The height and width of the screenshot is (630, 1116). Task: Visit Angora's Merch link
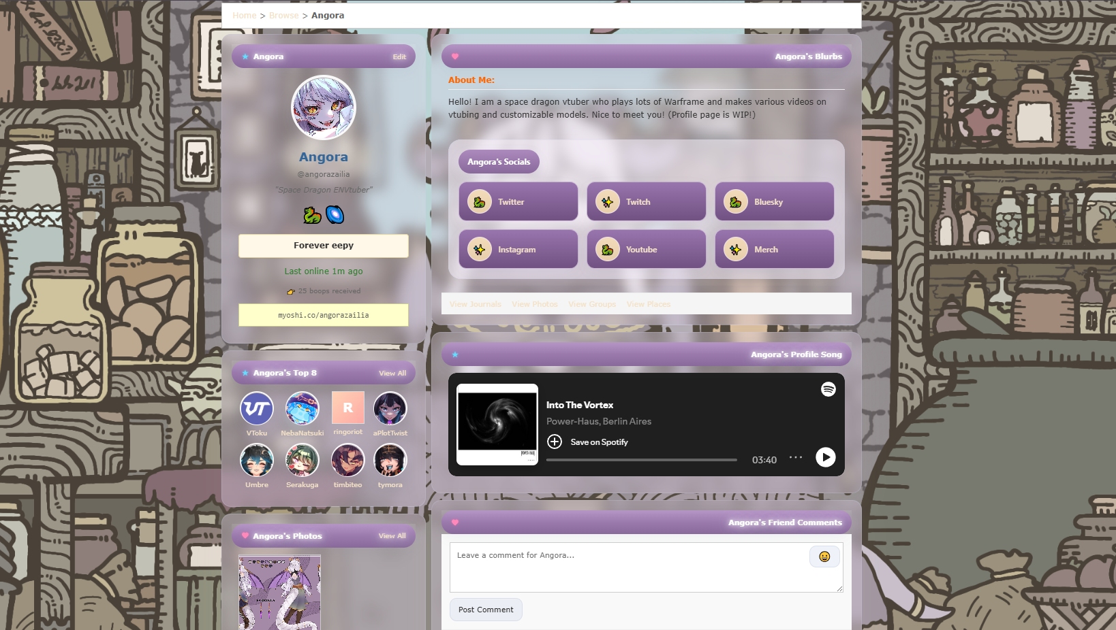coord(774,249)
